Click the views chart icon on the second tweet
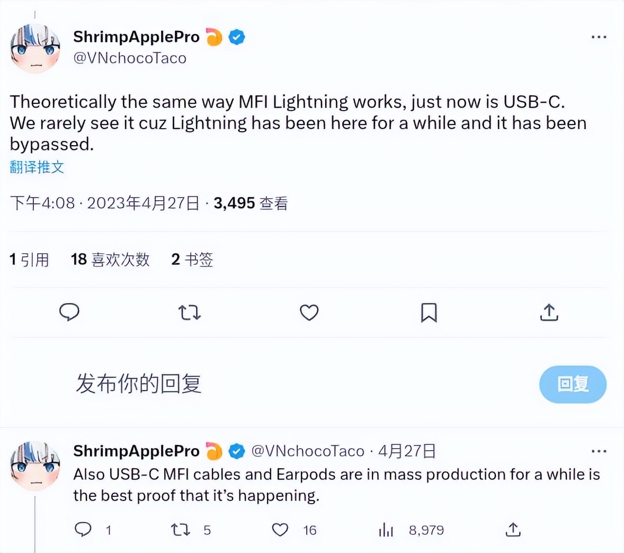Image resolution: width=624 pixels, height=553 pixels. pos(386,529)
